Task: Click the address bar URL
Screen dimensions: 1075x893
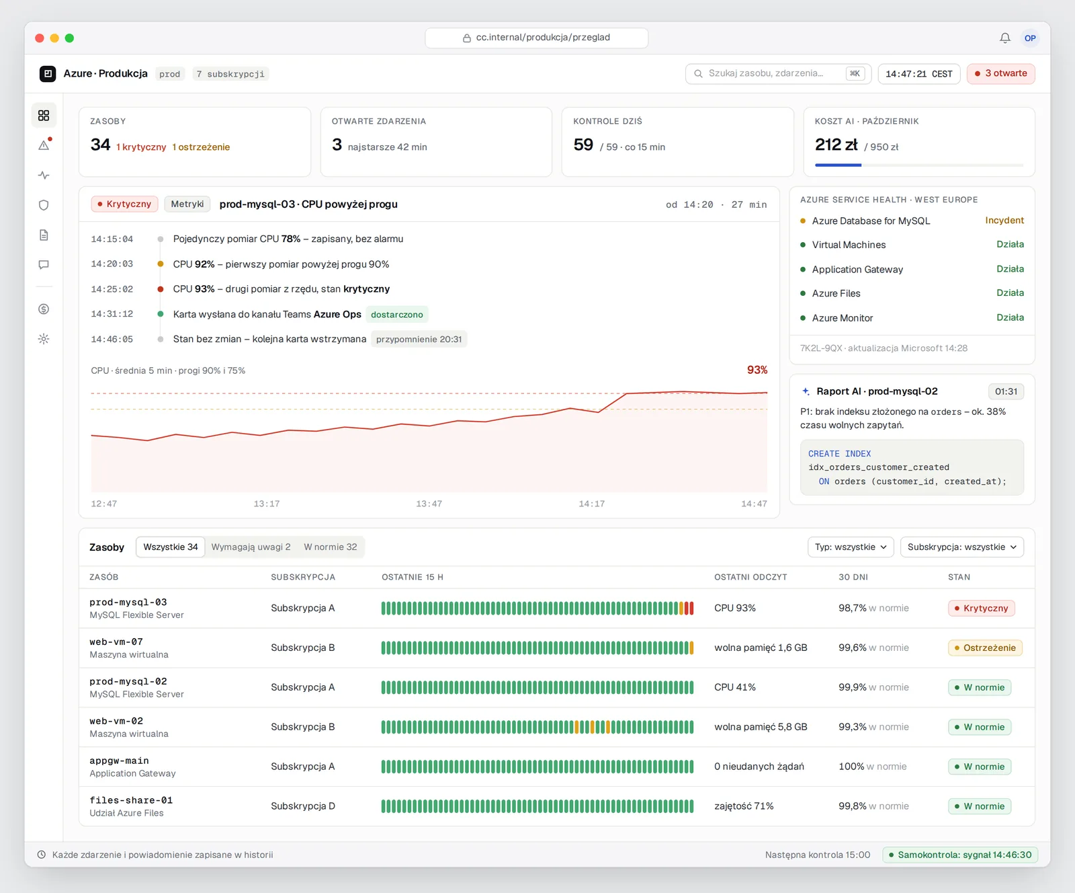Action: (536, 38)
